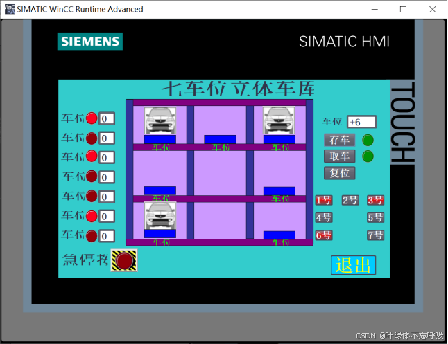
Task: Click the sixth 车位 indicator lamp
Action: click(x=92, y=216)
